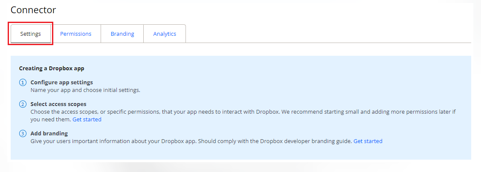Go to the Analytics tab

pos(165,34)
